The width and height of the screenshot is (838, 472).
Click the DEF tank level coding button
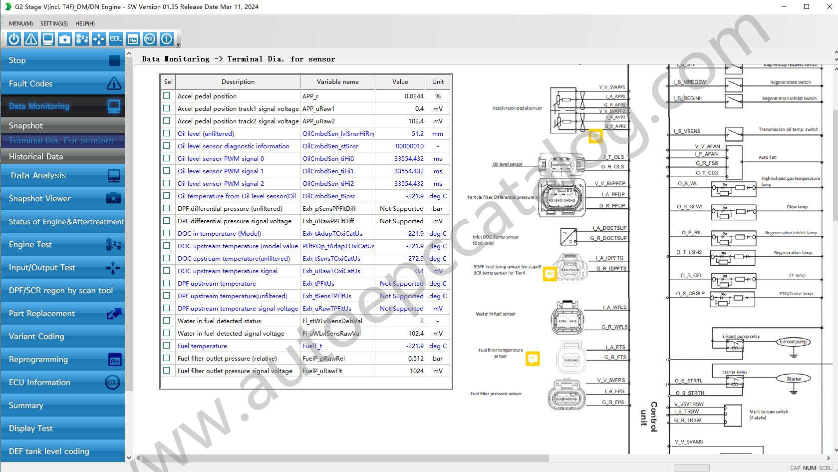tap(48, 451)
